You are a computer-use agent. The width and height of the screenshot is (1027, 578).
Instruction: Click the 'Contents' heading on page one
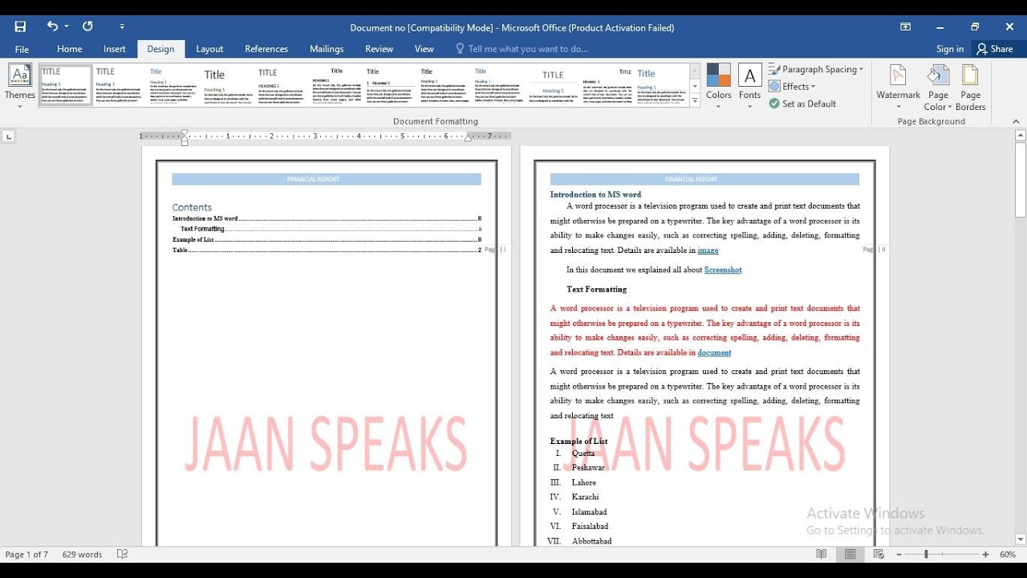pos(192,207)
